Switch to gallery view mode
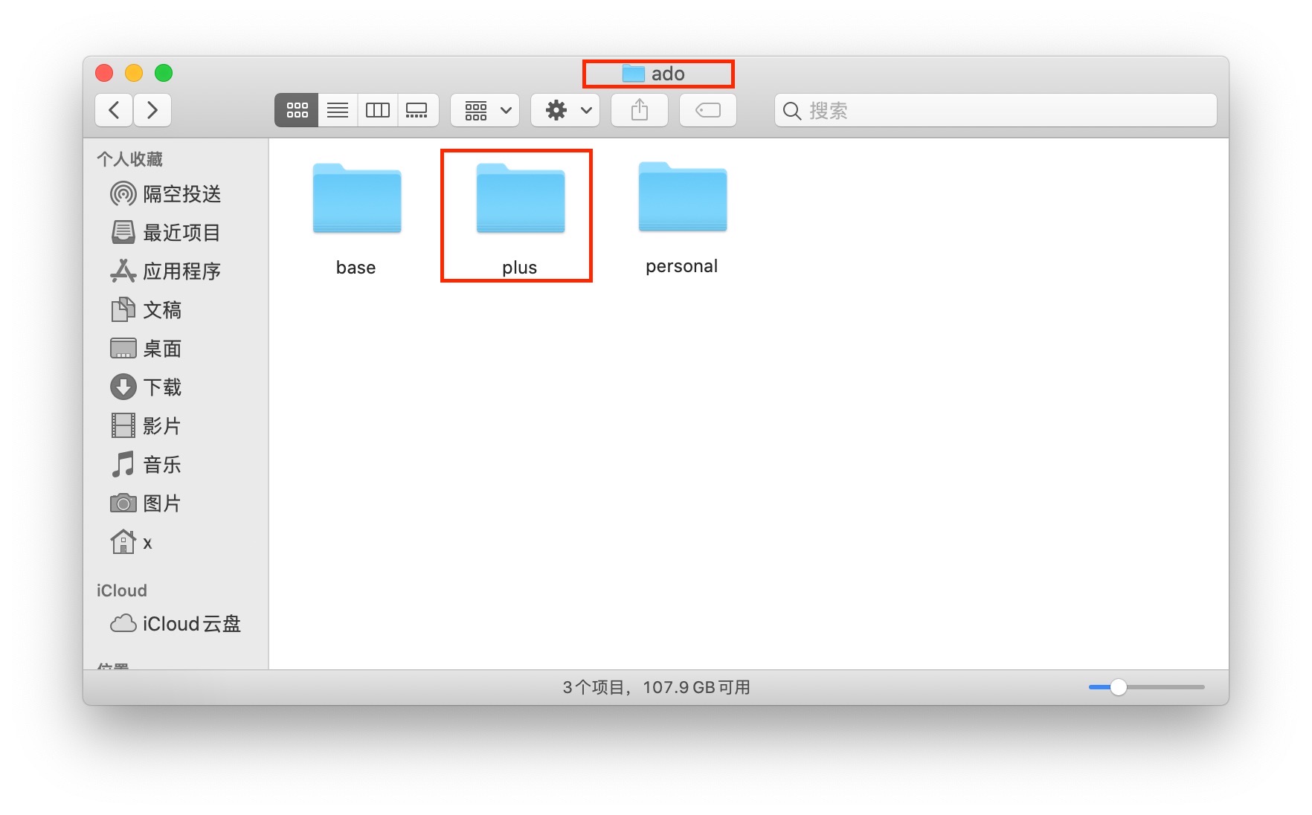Image resolution: width=1312 pixels, height=815 pixels. click(417, 110)
